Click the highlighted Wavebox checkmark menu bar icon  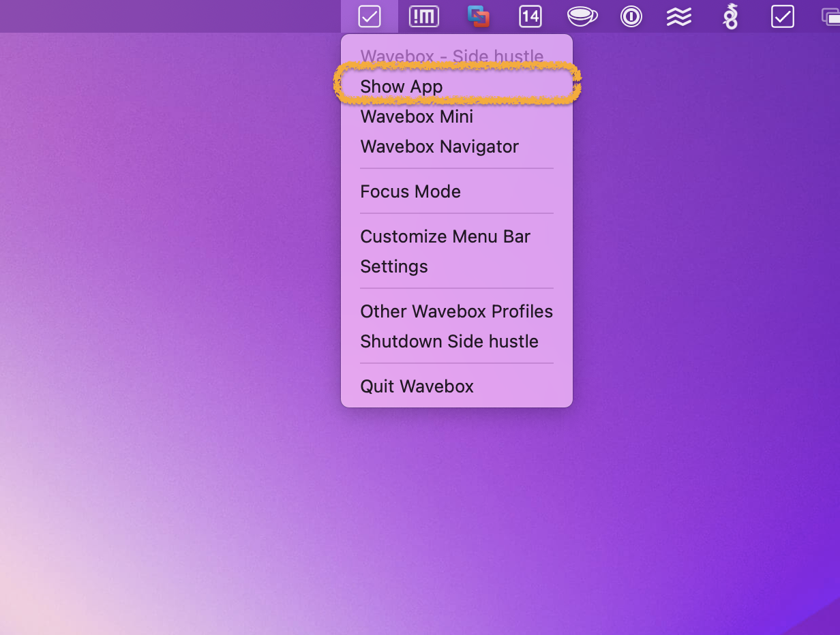point(370,16)
